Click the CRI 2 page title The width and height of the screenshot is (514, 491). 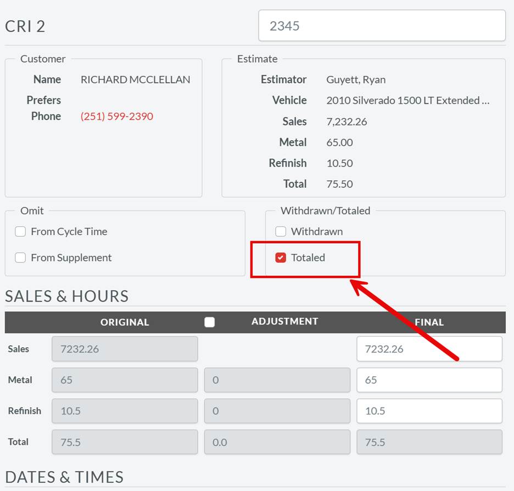[25, 26]
